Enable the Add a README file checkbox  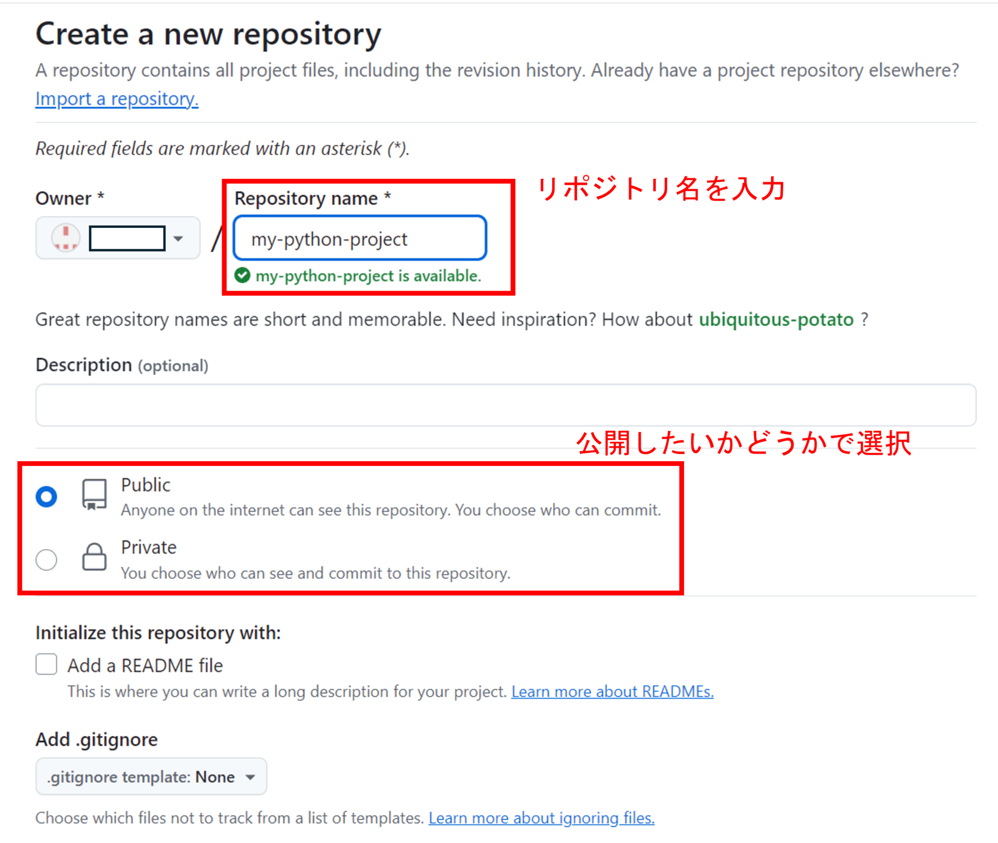(x=46, y=664)
